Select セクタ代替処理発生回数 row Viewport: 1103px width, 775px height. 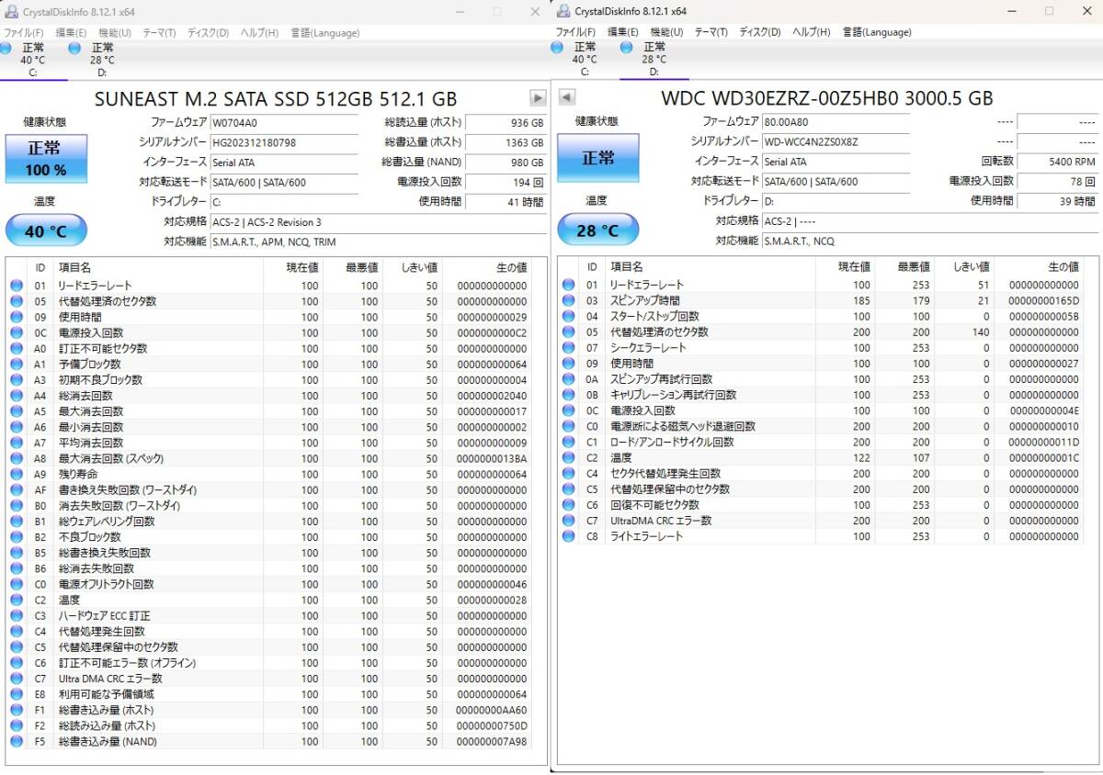tap(820, 474)
